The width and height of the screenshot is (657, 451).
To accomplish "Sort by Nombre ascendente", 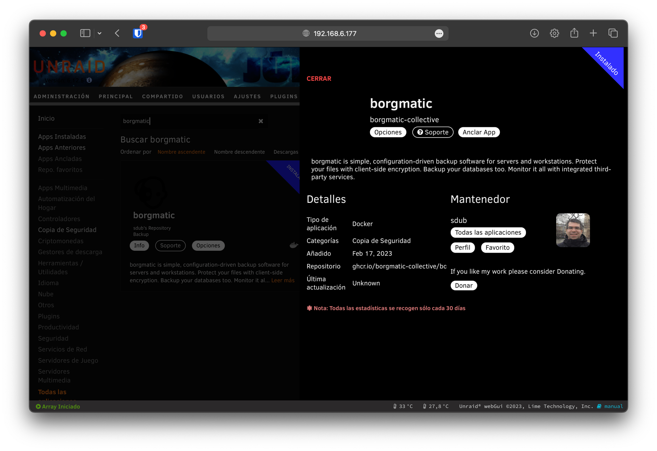I will 181,152.
